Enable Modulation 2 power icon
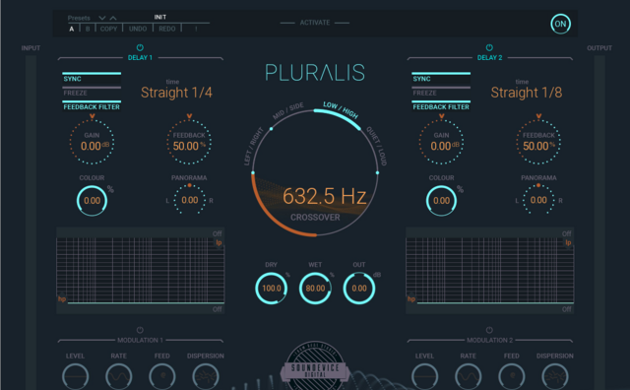Image resolution: width=630 pixels, height=390 pixels. click(x=489, y=330)
